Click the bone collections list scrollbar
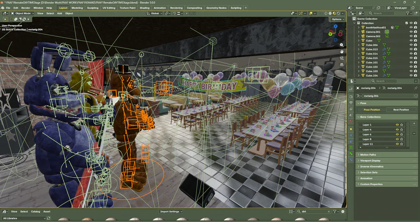 (408, 135)
